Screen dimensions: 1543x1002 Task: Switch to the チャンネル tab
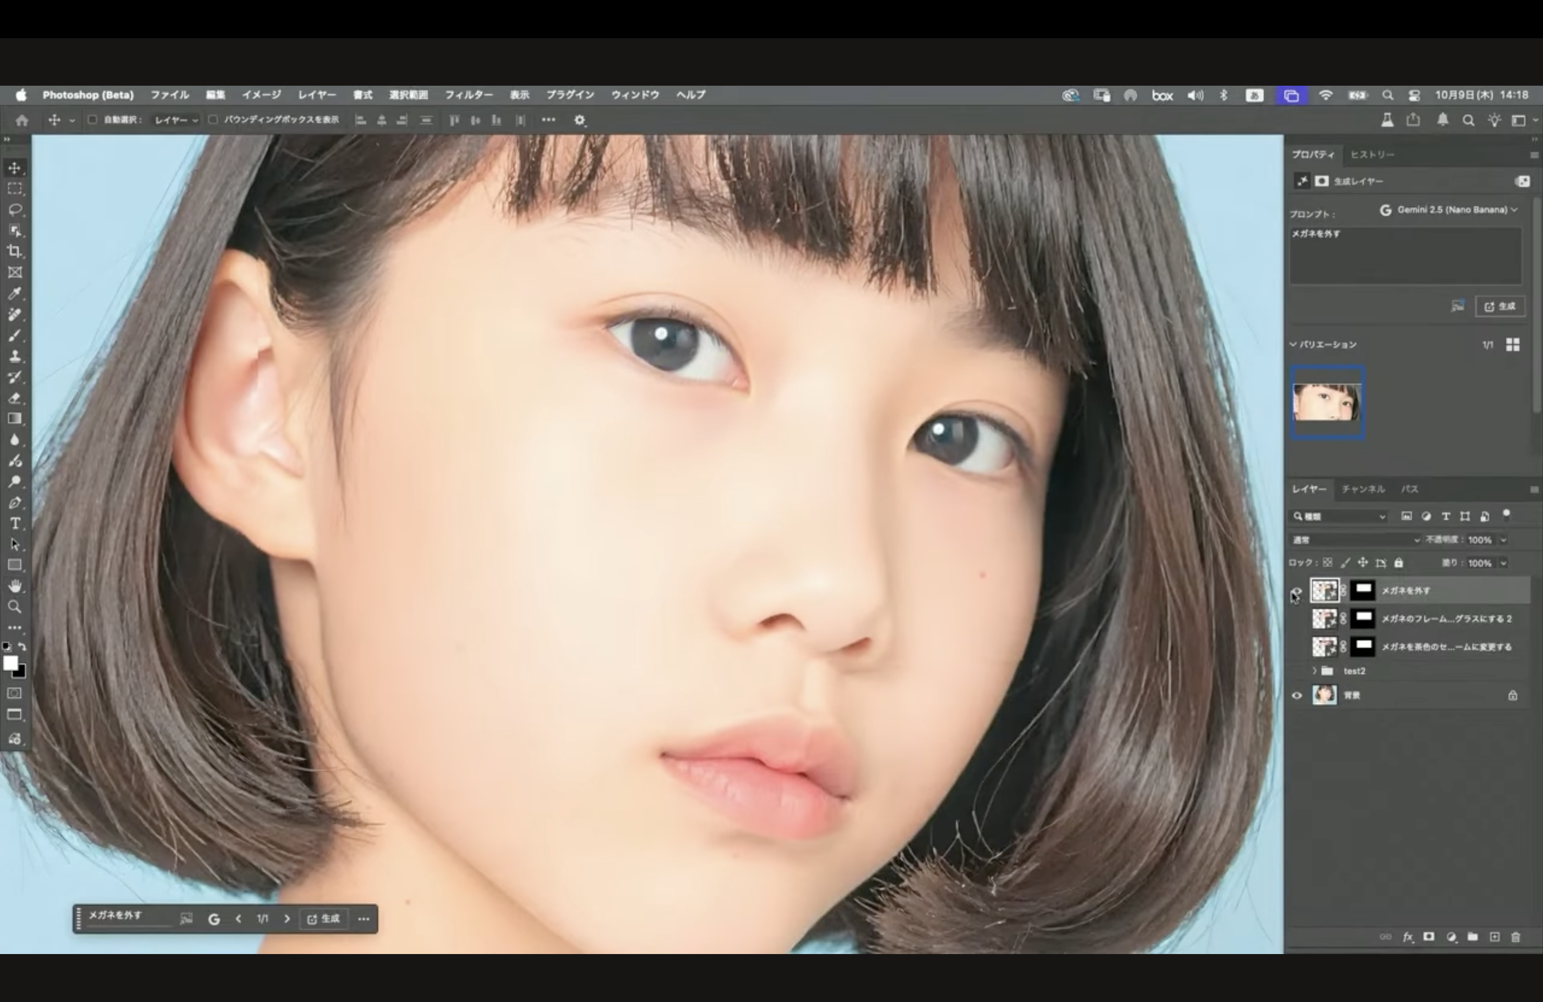pyautogui.click(x=1363, y=489)
